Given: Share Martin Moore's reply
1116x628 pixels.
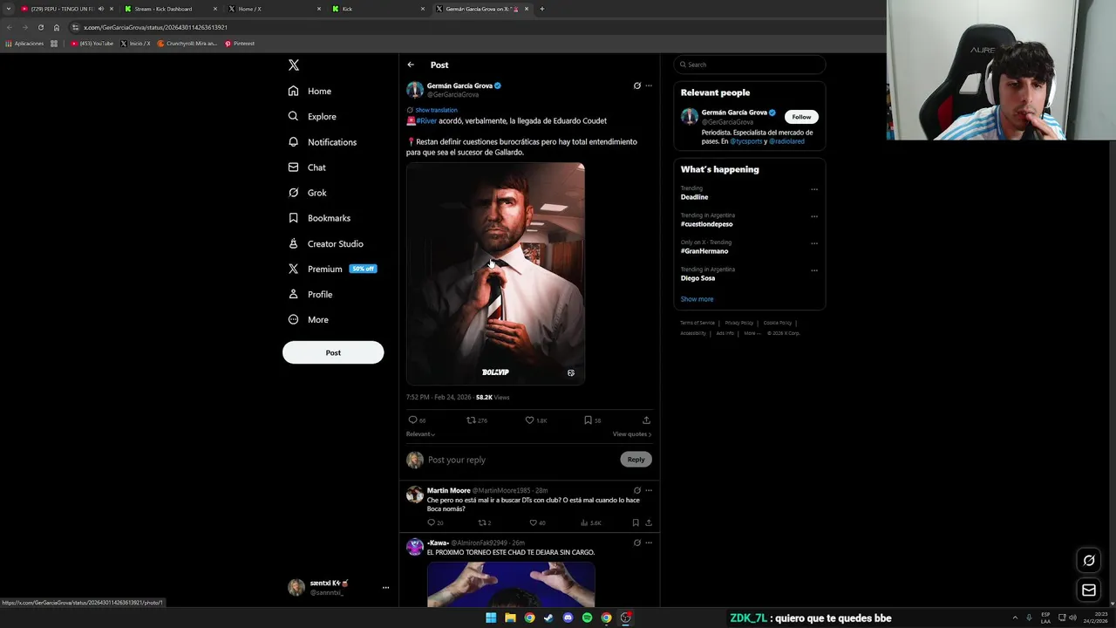Looking at the screenshot, I should click(x=648, y=522).
